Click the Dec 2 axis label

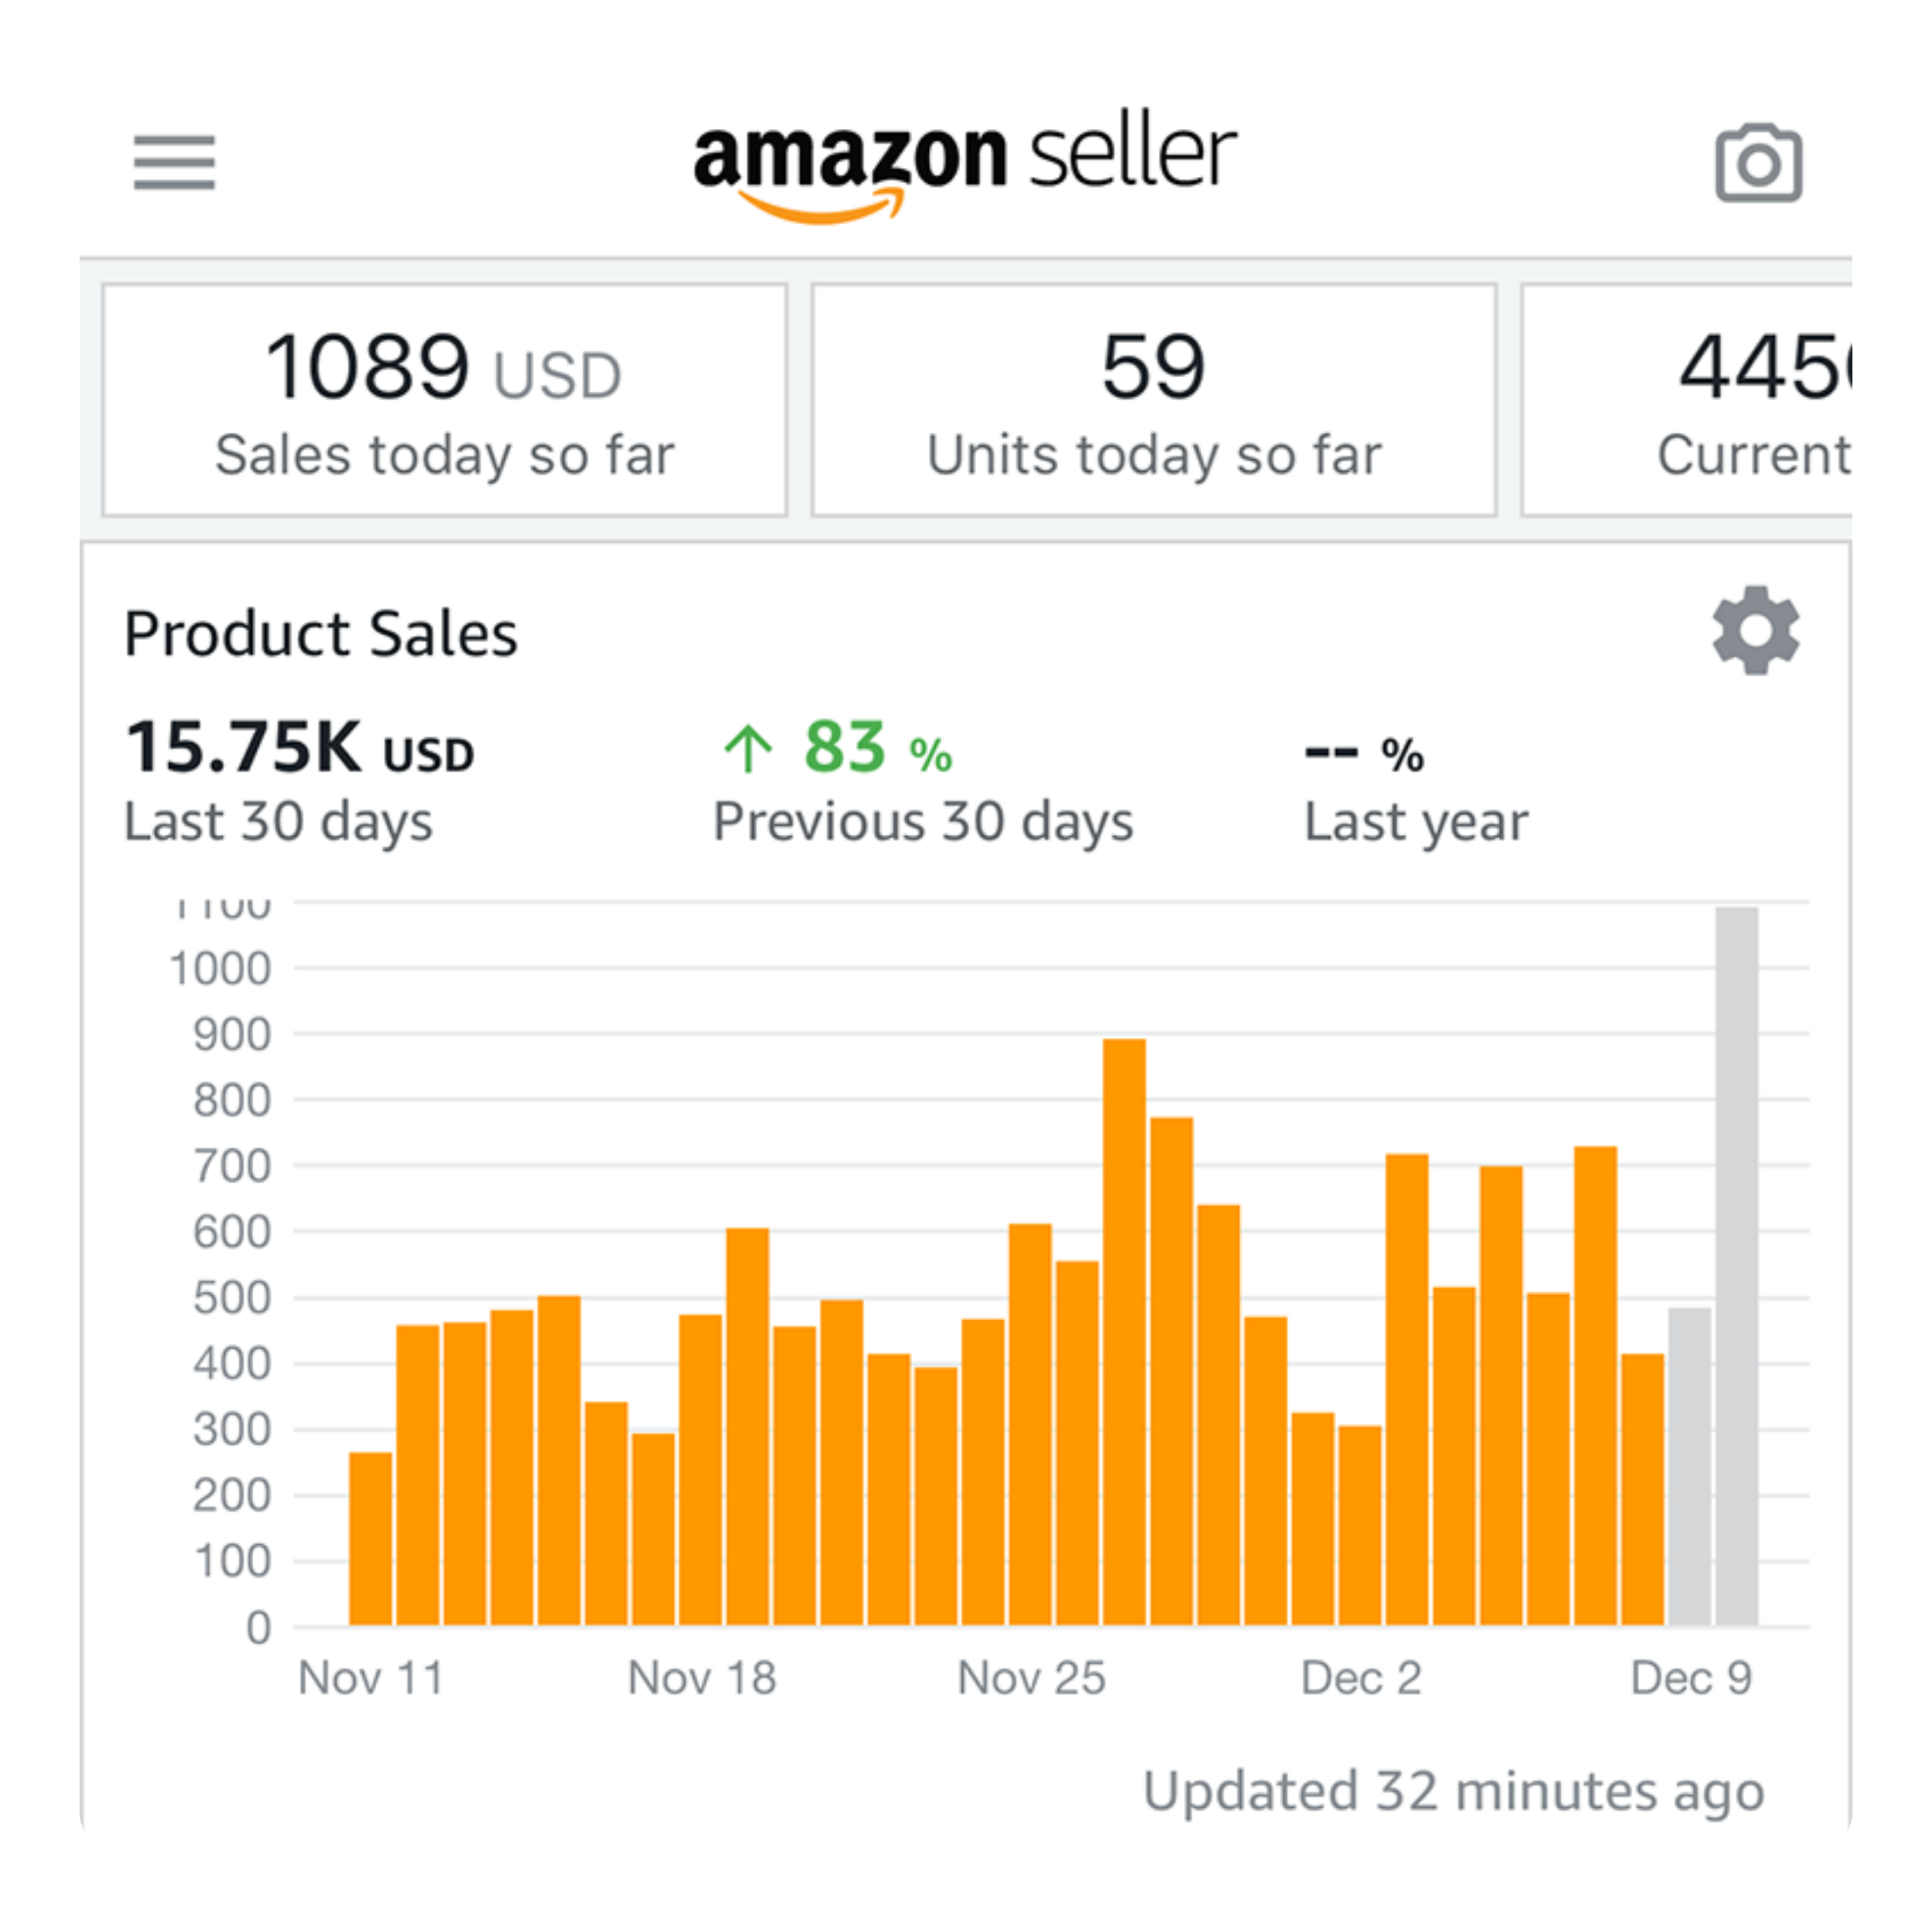1360,1678
